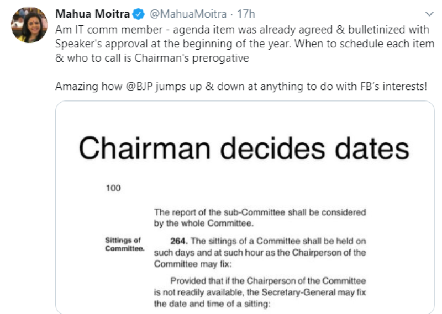Open the tweet options chevron menu
The height and width of the screenshot is (314, 442).
(x=429, y=13)
